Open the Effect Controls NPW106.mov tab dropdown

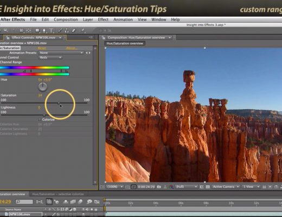click(60, 37)
